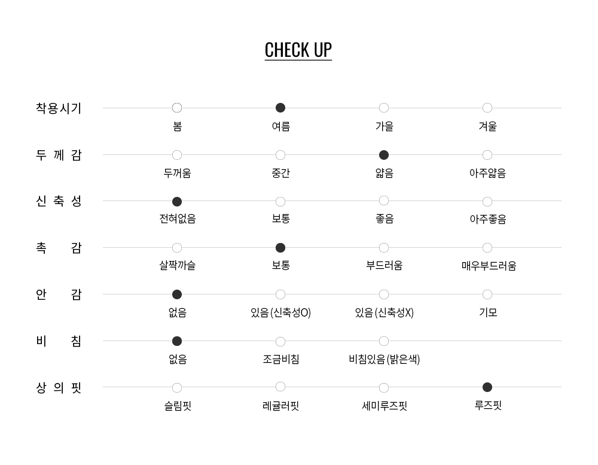Viewport: 598px width, 465px height.
Task: Choose the 살짝까슬 texture circle
Action: coord(177,248)
